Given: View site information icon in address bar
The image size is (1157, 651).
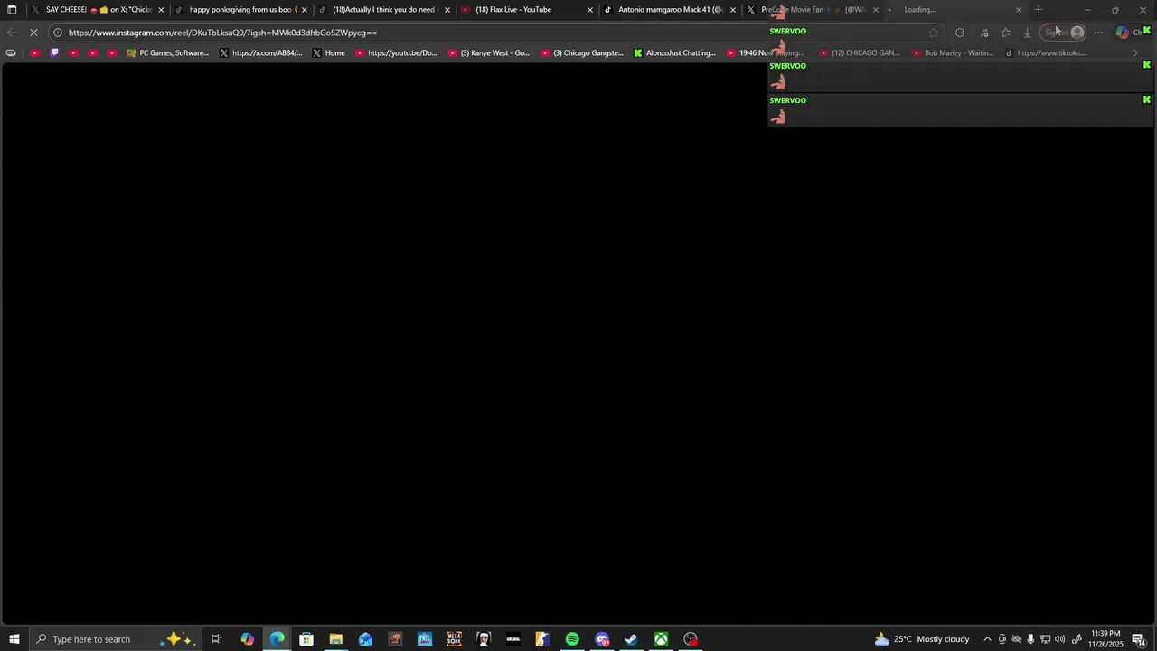Looking at the screenshot, I should pyautogui.click(x=57, y=33).
